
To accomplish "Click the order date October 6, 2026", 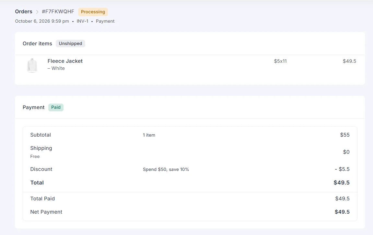I will [x=42, y=21].
